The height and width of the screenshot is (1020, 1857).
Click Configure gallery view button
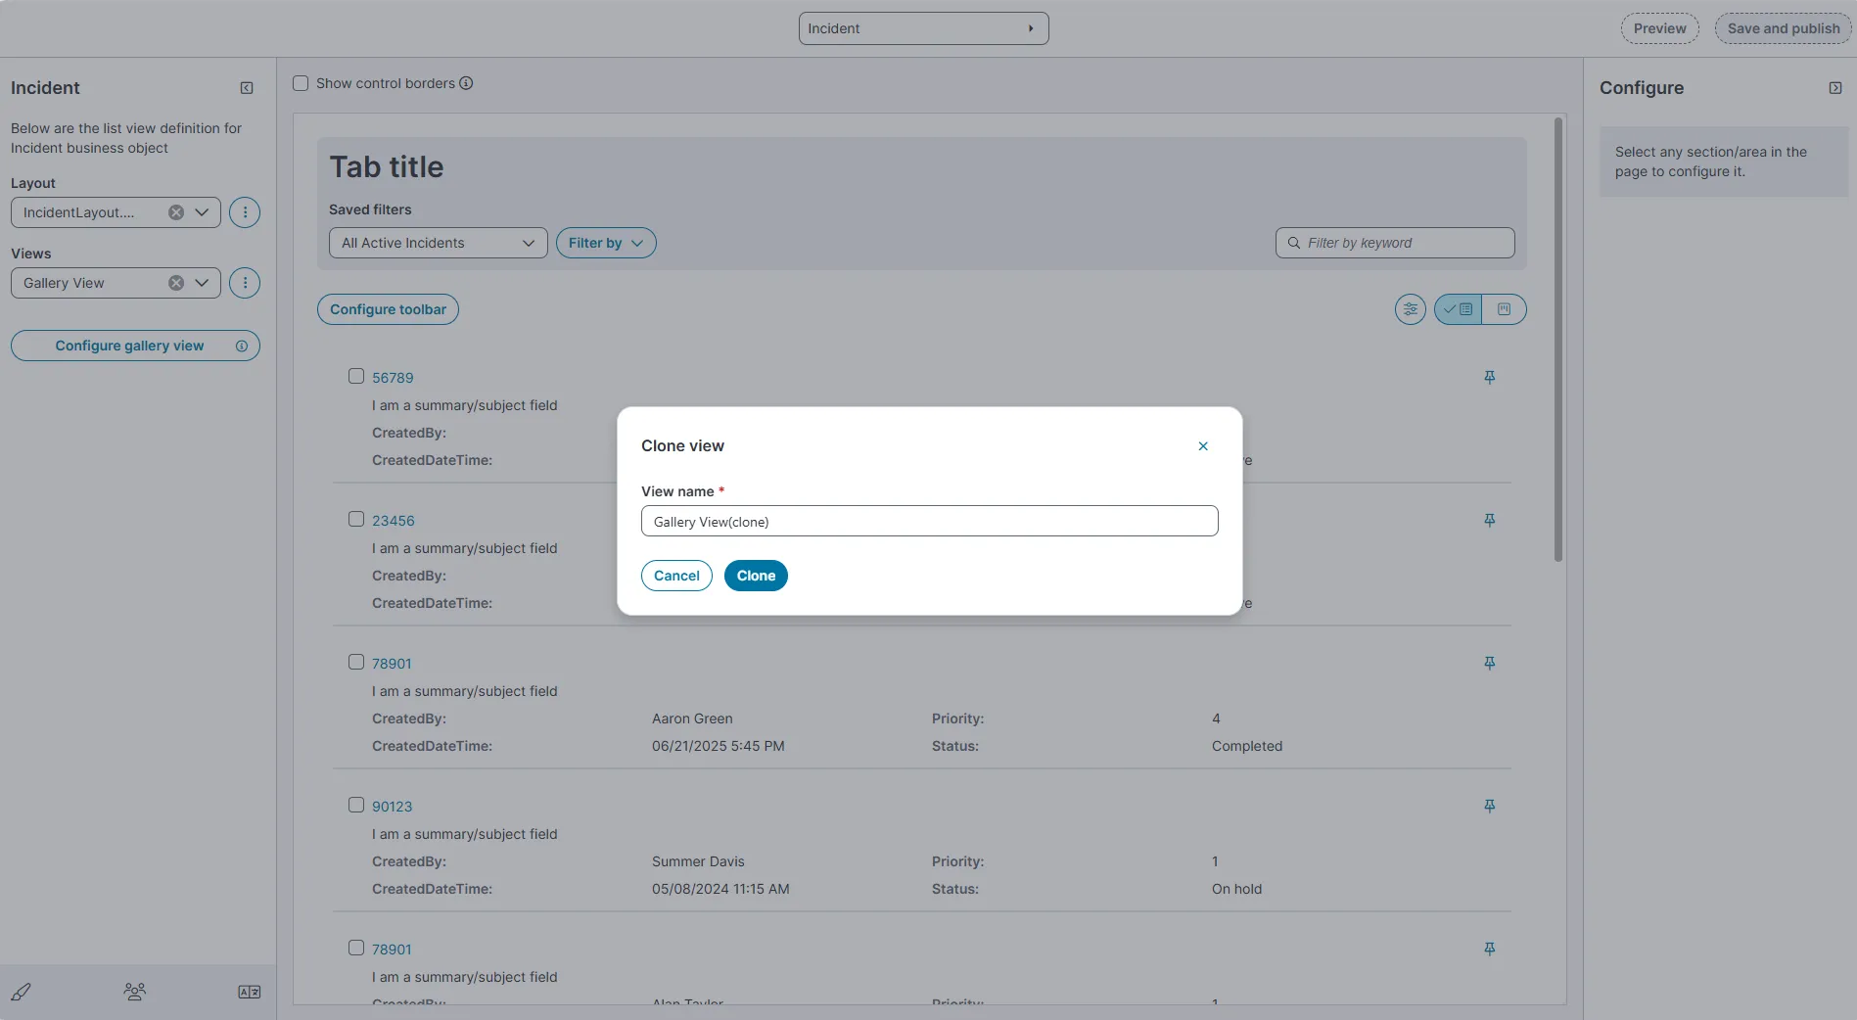[135, 346]
